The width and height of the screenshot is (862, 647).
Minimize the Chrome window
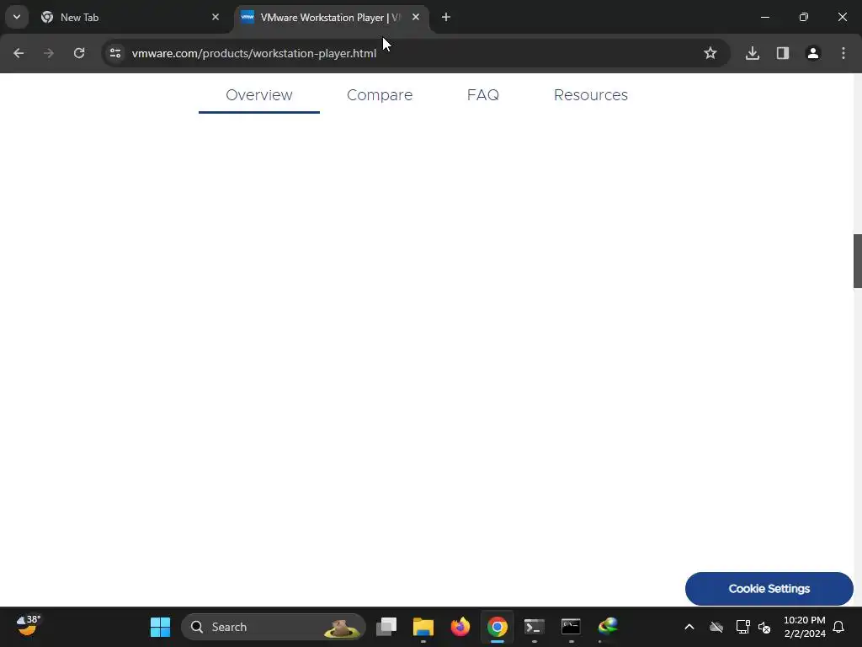coord(764,17)
